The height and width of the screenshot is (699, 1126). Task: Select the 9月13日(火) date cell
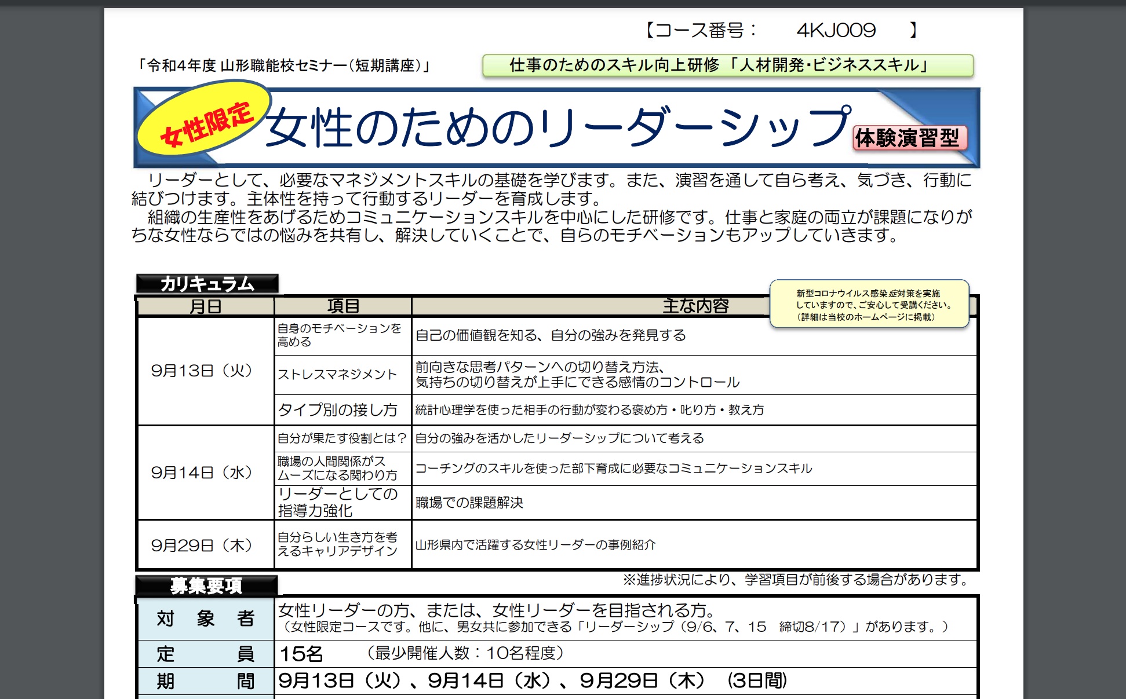click(x=202, y=371)
